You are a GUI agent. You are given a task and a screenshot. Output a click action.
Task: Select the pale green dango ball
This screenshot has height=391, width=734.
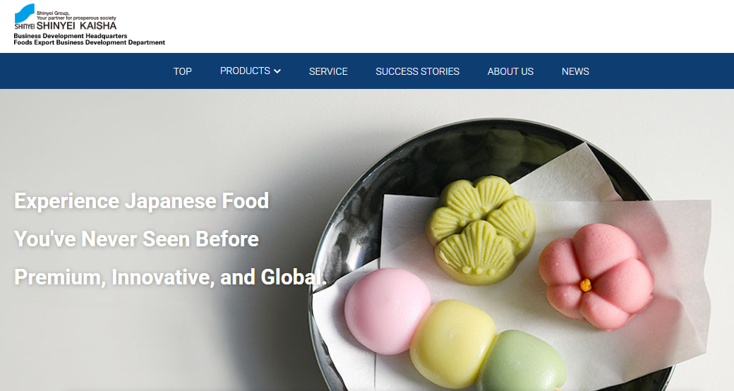pyautogui.click(x=522, y=361)
